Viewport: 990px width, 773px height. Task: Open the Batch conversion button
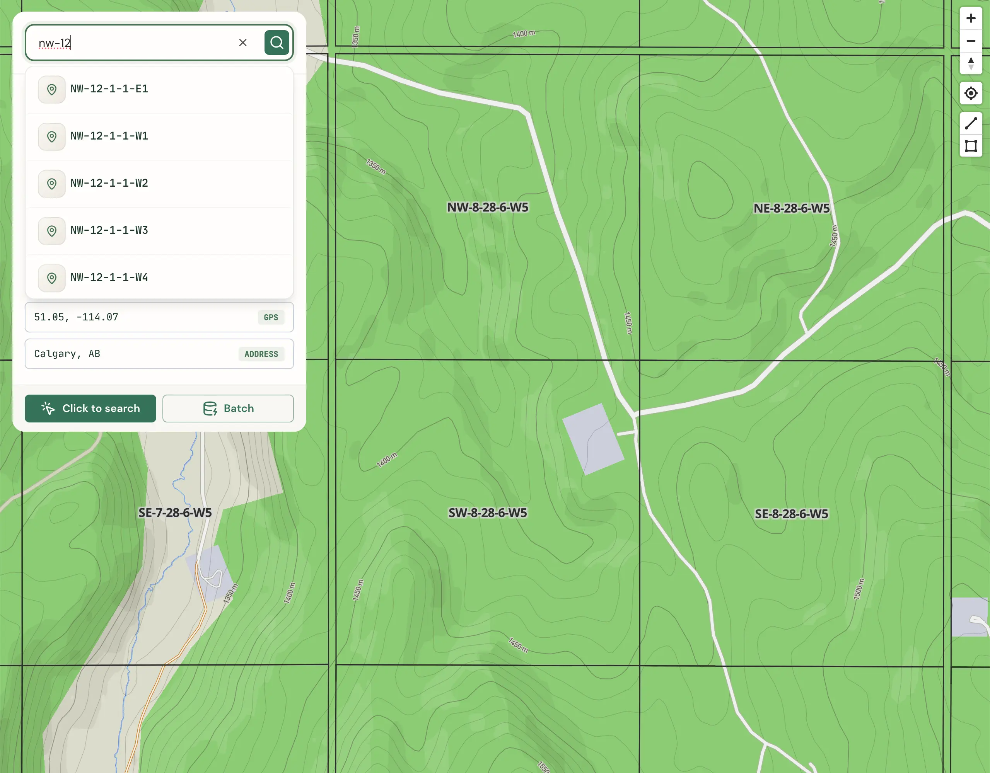pyautogui.click(x=228, y=408)
